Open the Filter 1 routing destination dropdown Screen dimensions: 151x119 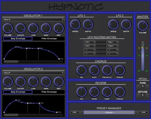tap(113, 42)
